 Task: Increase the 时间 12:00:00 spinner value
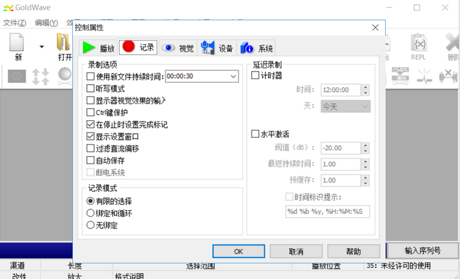[365, 87]
